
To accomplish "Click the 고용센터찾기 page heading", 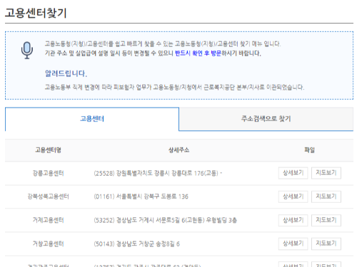I will pyautogui.click(x=36, y=13).
